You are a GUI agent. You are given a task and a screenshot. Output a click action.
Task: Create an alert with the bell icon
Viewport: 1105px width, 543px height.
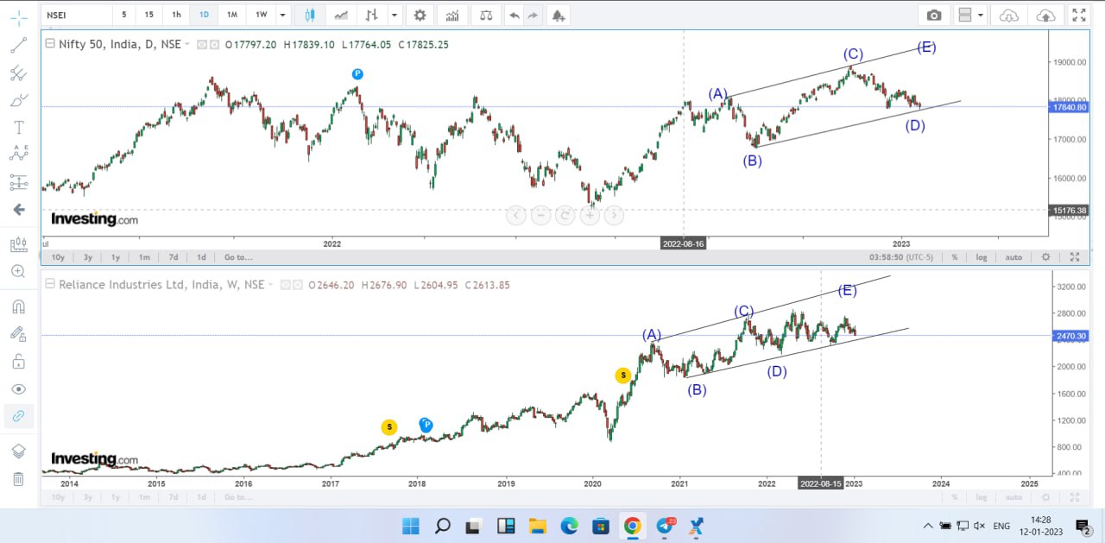click(x=559, y=15)
